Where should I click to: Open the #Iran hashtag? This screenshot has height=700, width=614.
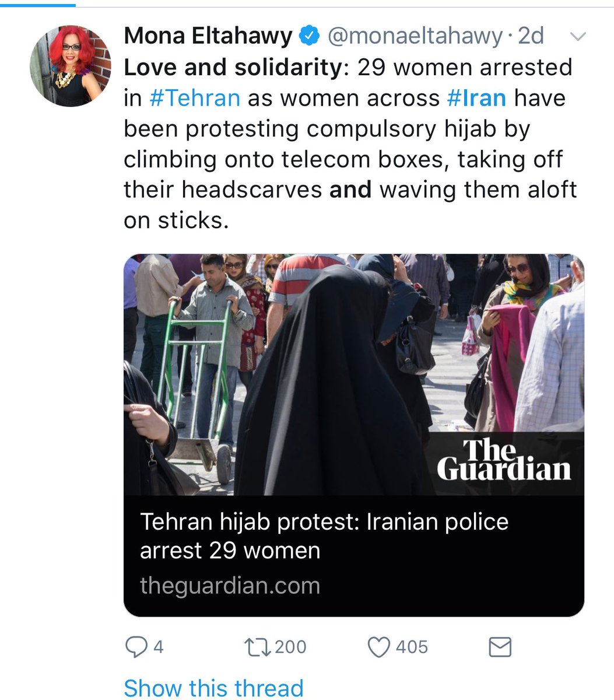[476, 97]
